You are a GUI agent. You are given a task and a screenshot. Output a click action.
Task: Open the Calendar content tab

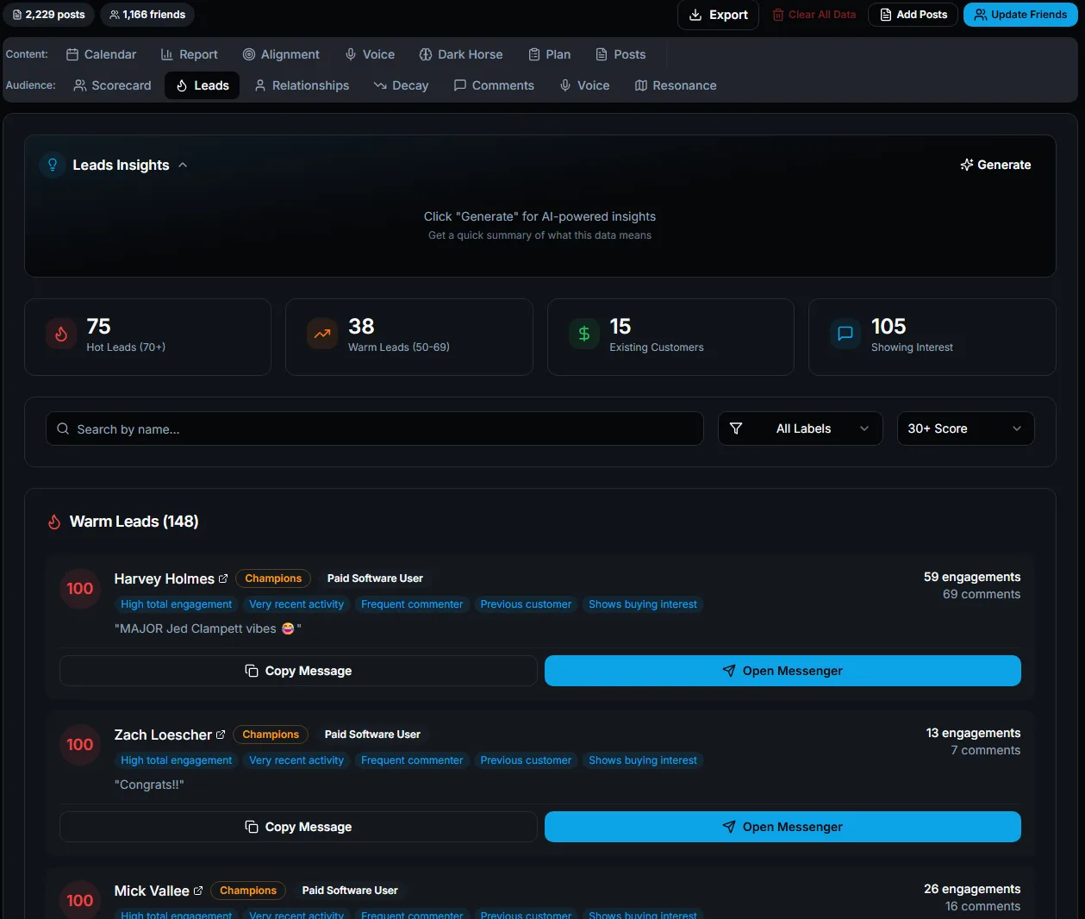pos(101,54)
